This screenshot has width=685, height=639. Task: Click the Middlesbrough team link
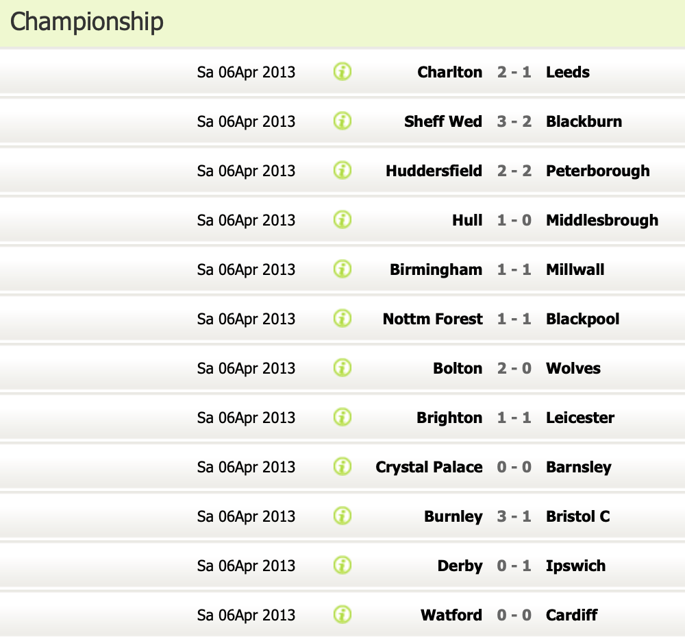(x=601, y=220)
